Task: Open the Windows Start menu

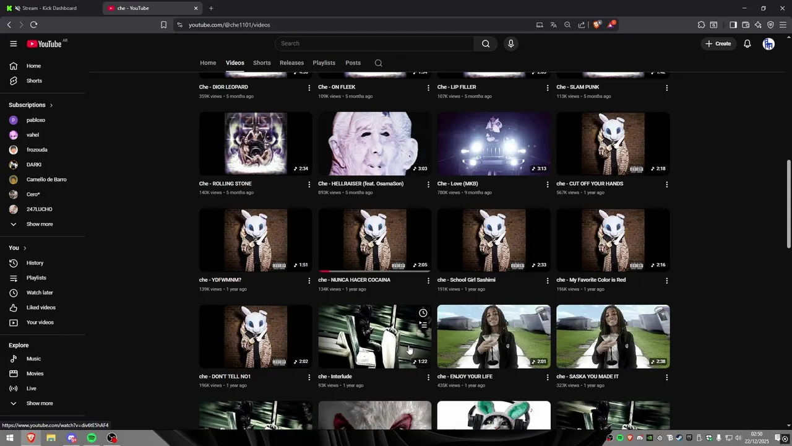Action: (10, 438)
